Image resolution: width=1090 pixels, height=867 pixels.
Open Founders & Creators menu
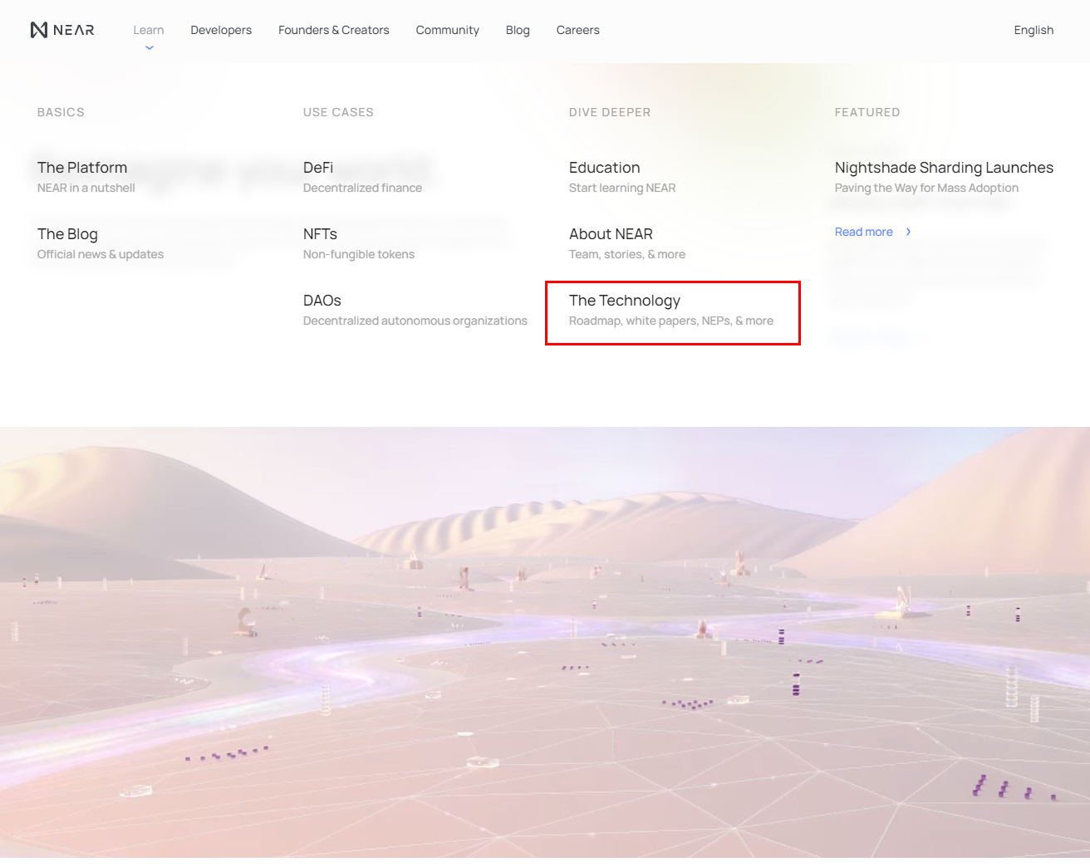point(334,30)
